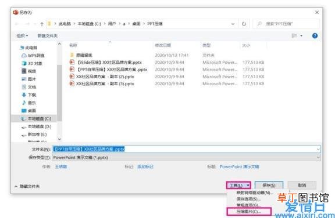
Task: Sort files by 大小 column
Action: tap(246, 45)
